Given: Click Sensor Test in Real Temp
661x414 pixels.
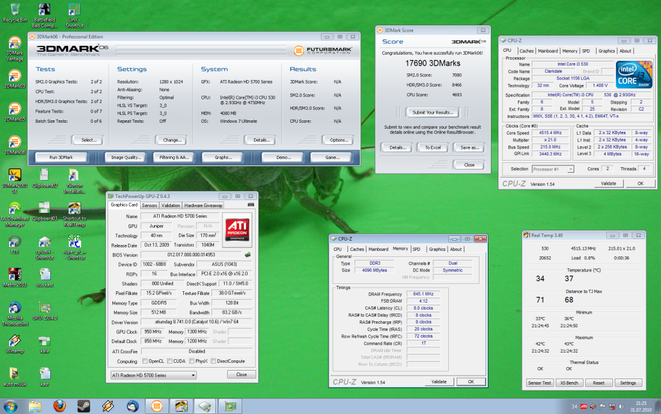Looking at the screenshot, I should (540, 383).
